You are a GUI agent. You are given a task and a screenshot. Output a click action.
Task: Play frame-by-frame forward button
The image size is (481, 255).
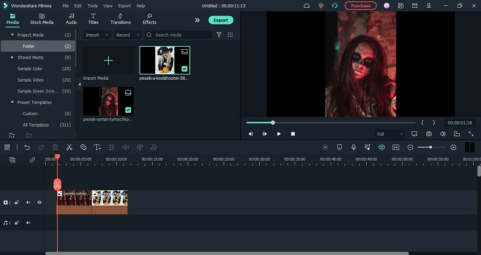coord(265,134)
